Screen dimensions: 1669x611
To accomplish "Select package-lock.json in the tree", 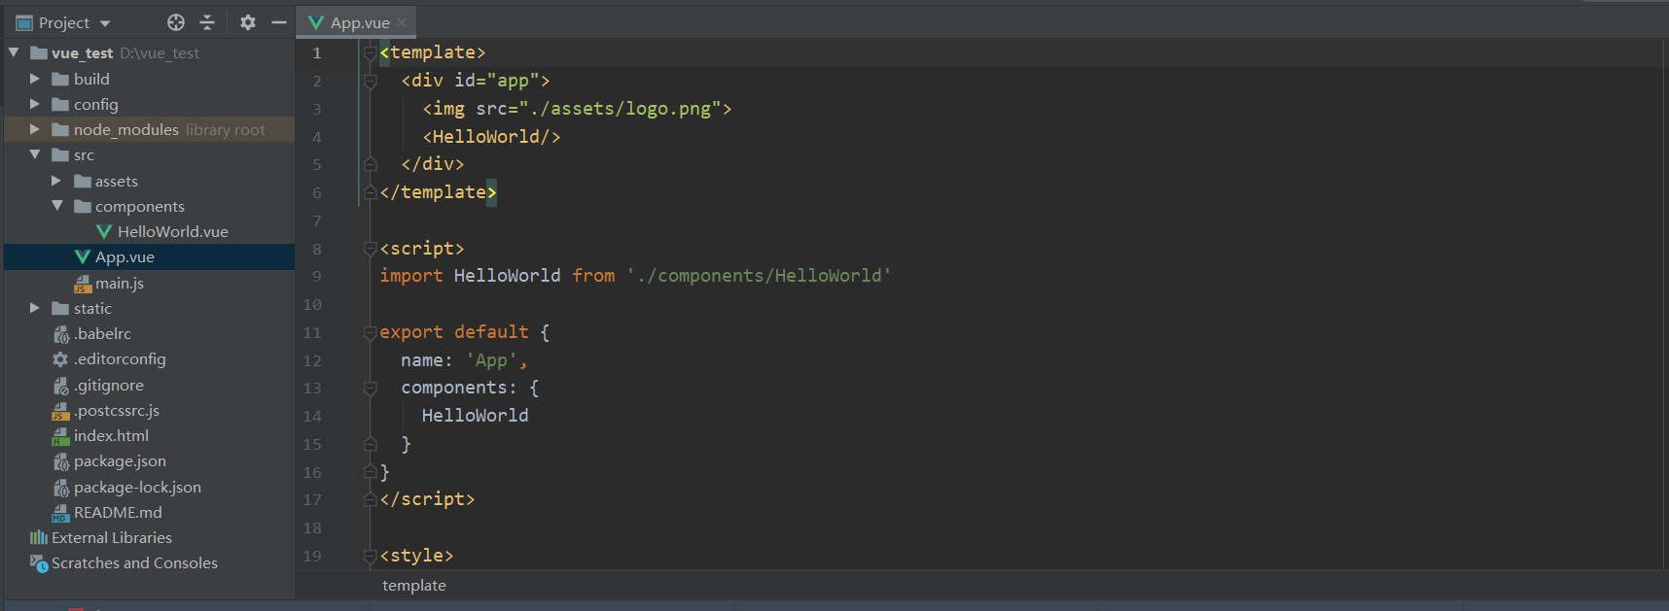I will [x=137, y=487].
